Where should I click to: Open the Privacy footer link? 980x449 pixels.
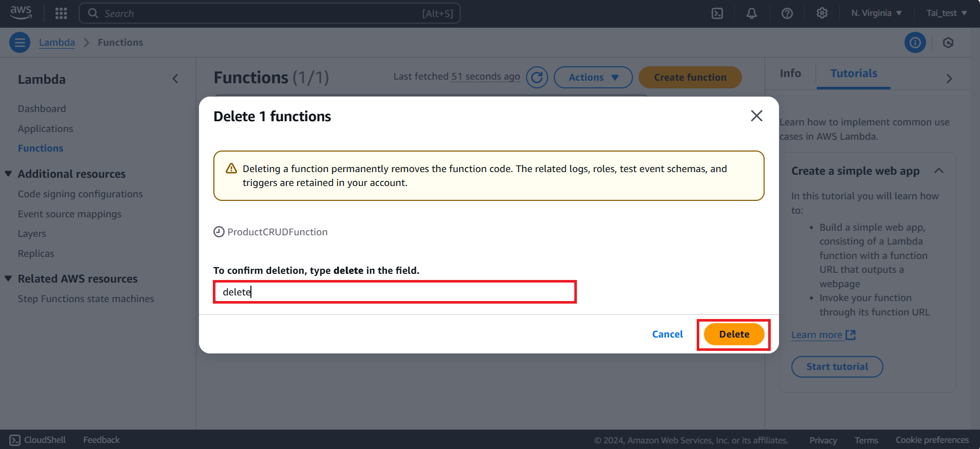[823, 441]
